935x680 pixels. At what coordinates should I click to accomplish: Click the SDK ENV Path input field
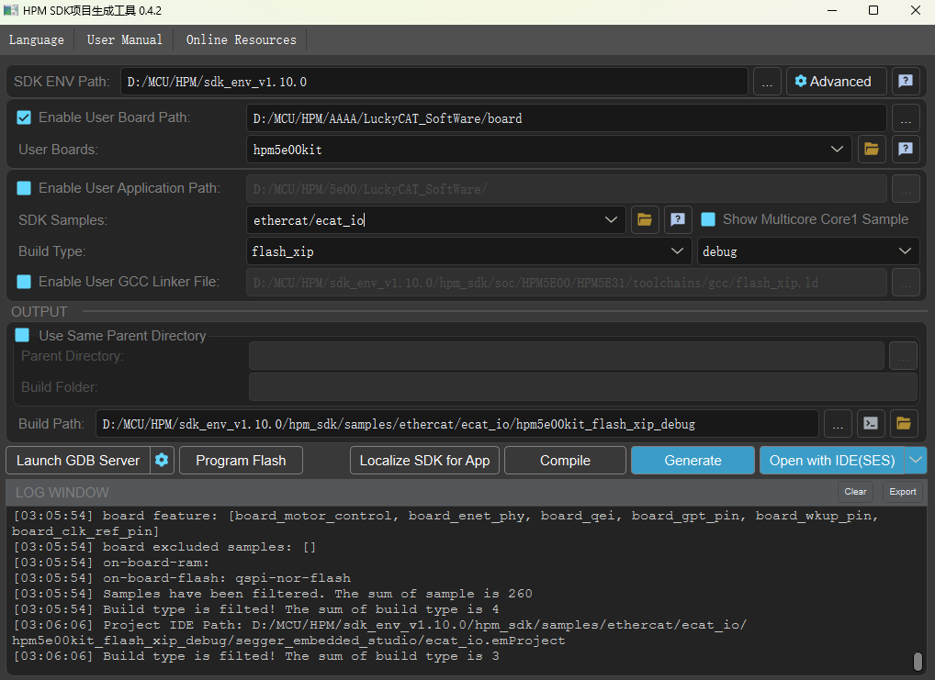point(434,82)
